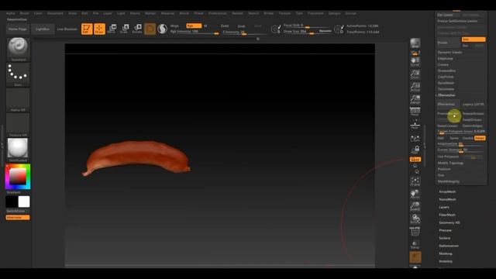Adjust the AdaptiveSize slider
Screen dimensions: 496x279
(460, 144)
